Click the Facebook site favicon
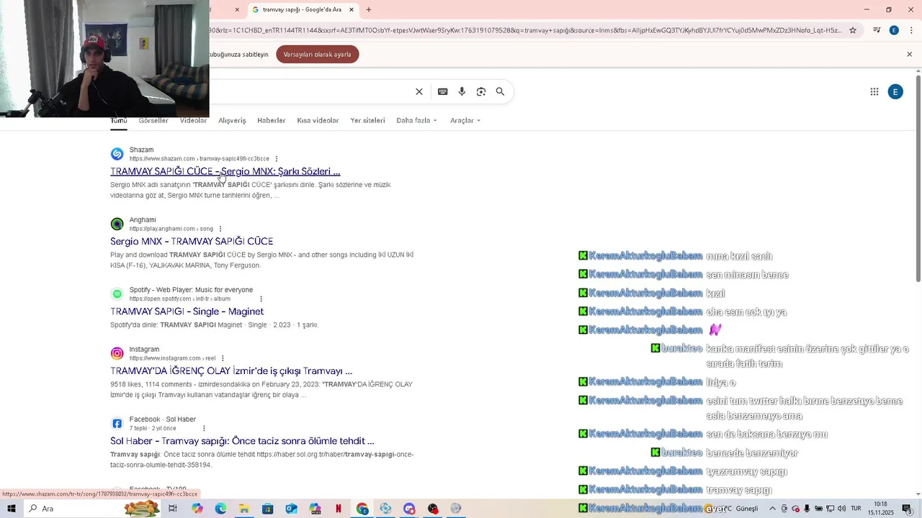The image size is (922, 518). point(117,423)
